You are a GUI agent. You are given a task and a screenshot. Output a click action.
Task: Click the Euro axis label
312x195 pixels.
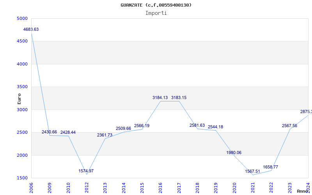coord(19,99)
